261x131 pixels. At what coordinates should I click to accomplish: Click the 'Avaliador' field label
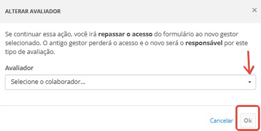coord(19,68)
